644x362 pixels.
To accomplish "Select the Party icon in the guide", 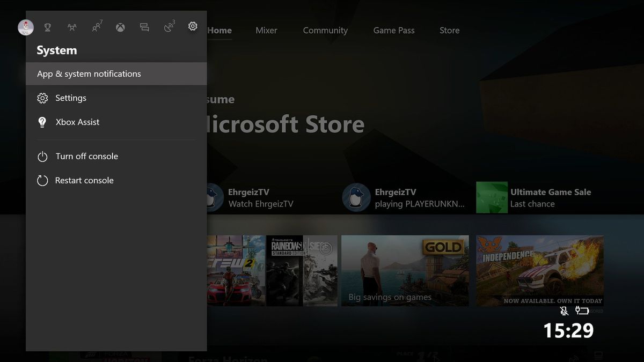I will click(72, 26).
